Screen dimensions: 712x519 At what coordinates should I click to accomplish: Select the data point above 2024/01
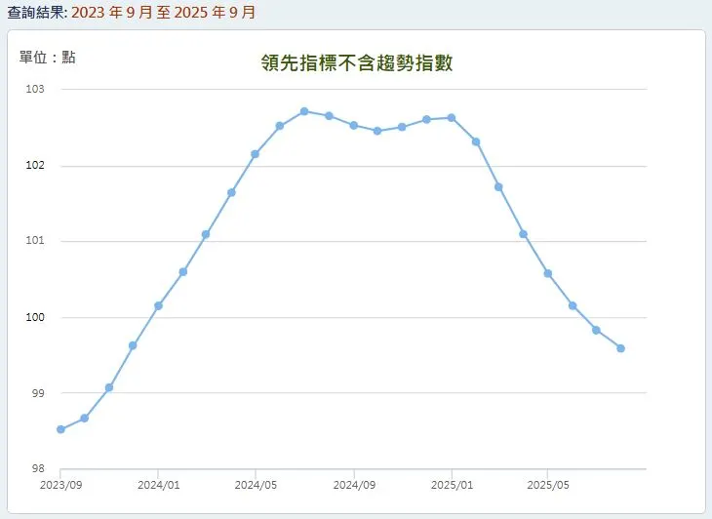158,306
